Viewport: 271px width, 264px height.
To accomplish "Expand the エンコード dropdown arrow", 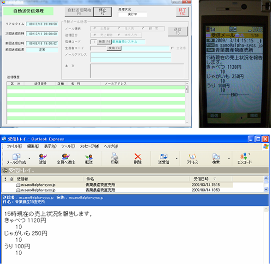I will pyautogui.click(x=249, y=154).
